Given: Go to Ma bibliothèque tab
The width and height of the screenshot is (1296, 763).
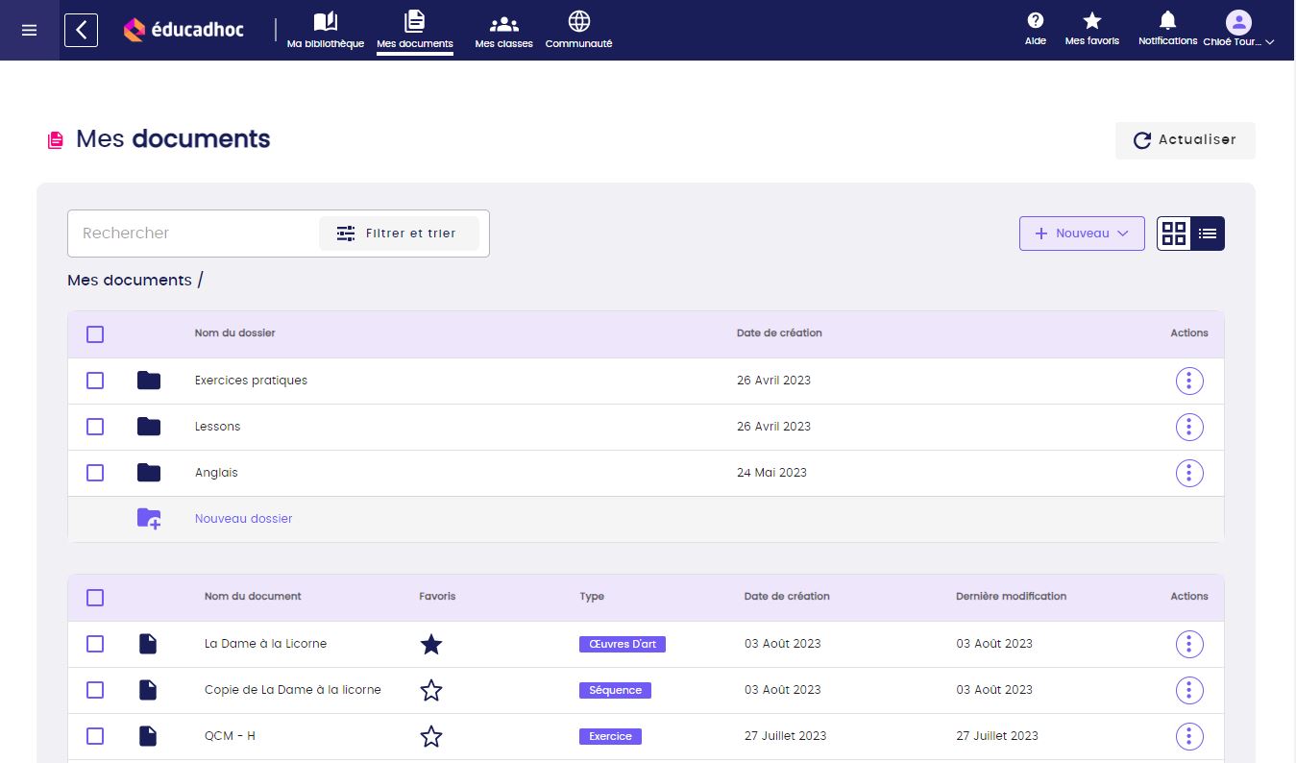Looking at the screenshot, I should coord(326,30).
